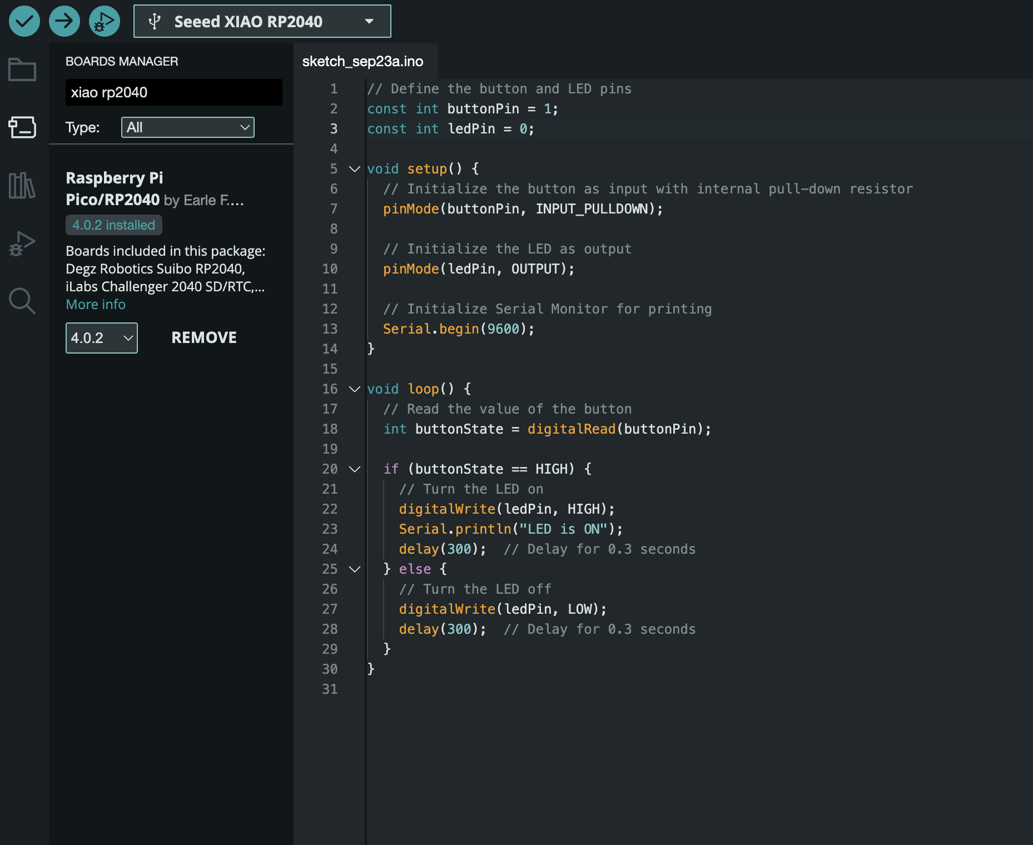Screen dimensions: 1033x845
Task: Click on Serial.begin(9600) line
Action: [459, 329]
